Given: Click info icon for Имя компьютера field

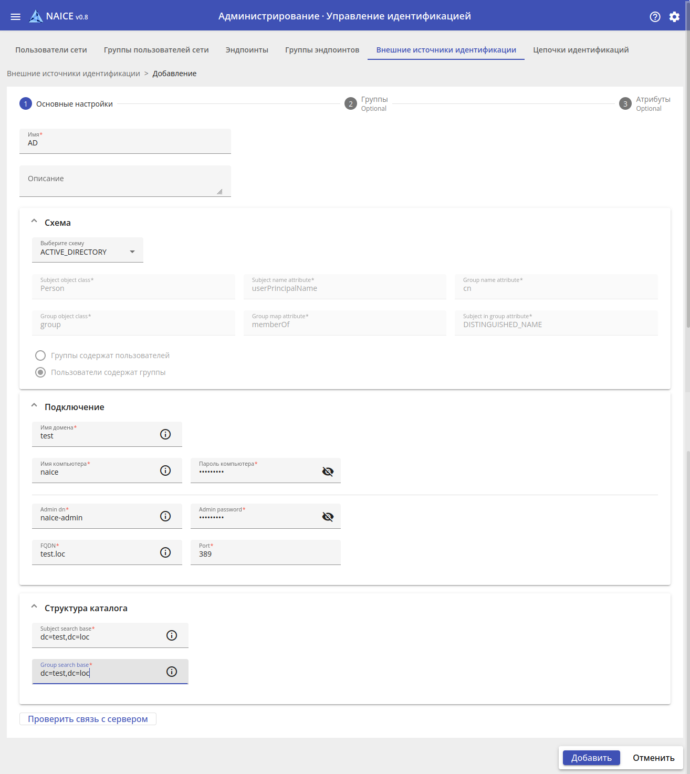Looking at the screenshot, I should point(165,470).
